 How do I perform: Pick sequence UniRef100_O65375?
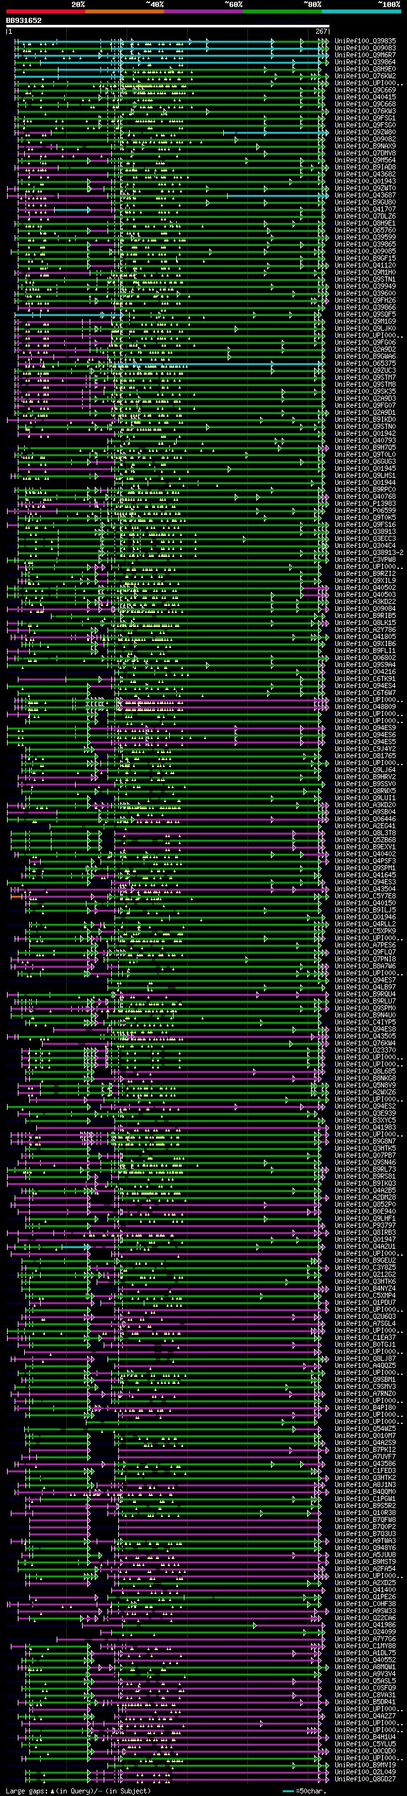click(365, 363)
